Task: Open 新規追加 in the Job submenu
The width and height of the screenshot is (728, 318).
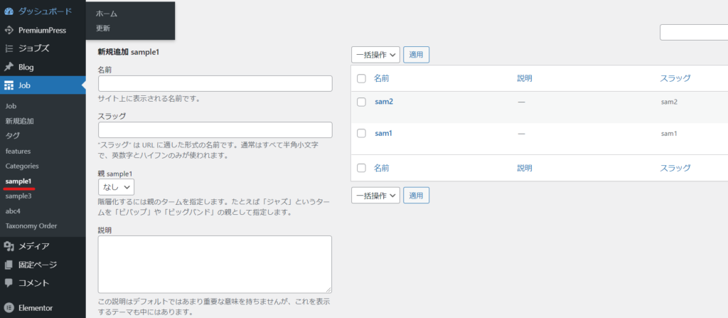Action: coord(19,121)
